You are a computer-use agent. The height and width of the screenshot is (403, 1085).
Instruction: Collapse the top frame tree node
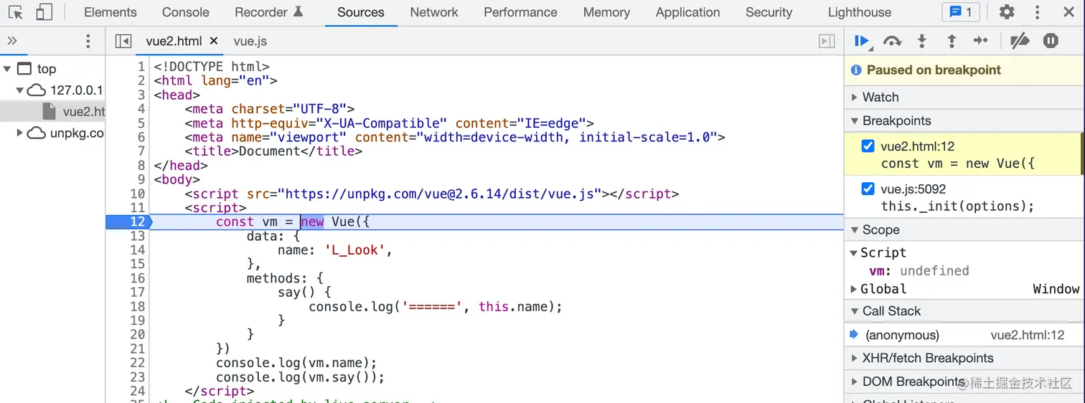(7, 69)
